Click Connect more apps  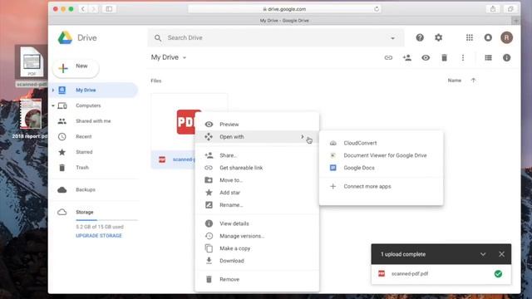381,186
